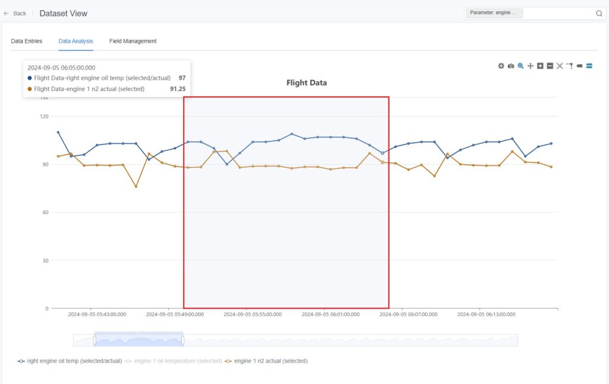Click the Zoom in plus icon

pyautogui.click(x=540, y=66)
